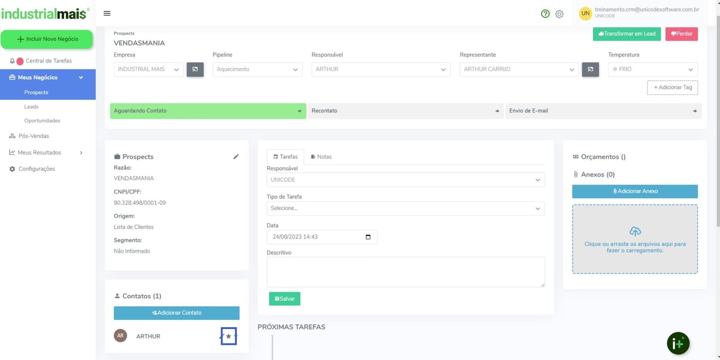Mark ARTHUR contact as favorite star
This screenshot has height=360, width=720.
click(229, 336)
